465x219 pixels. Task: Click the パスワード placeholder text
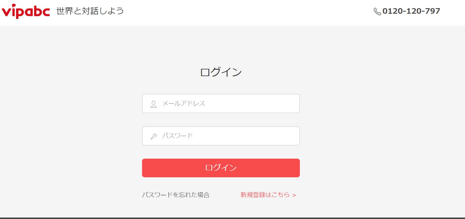tap(177, 136)
